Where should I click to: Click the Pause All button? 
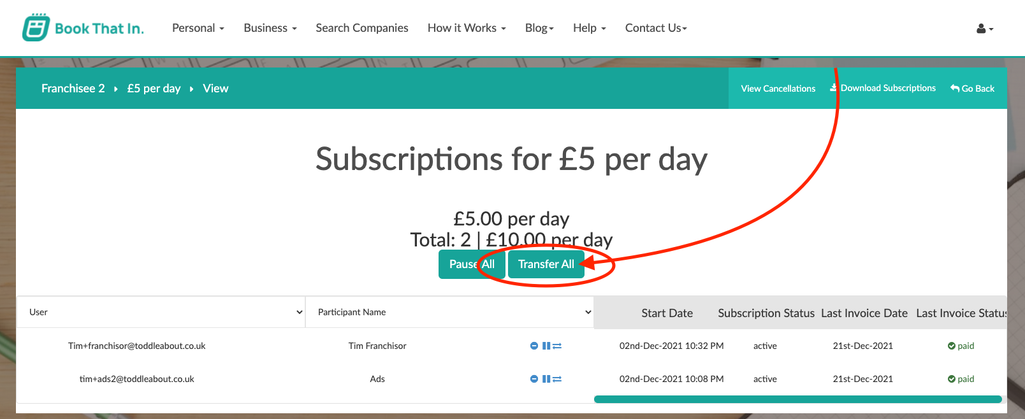pos(472,264)
